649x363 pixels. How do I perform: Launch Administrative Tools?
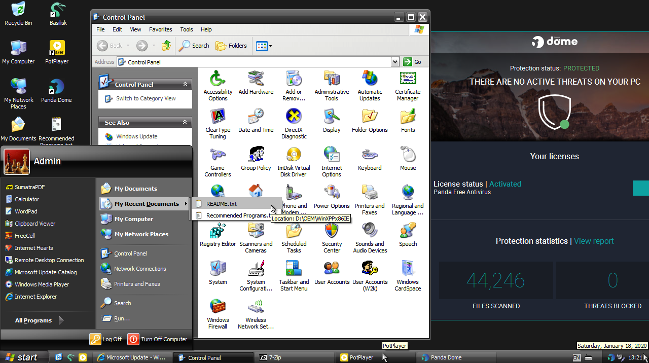point(332,86)
